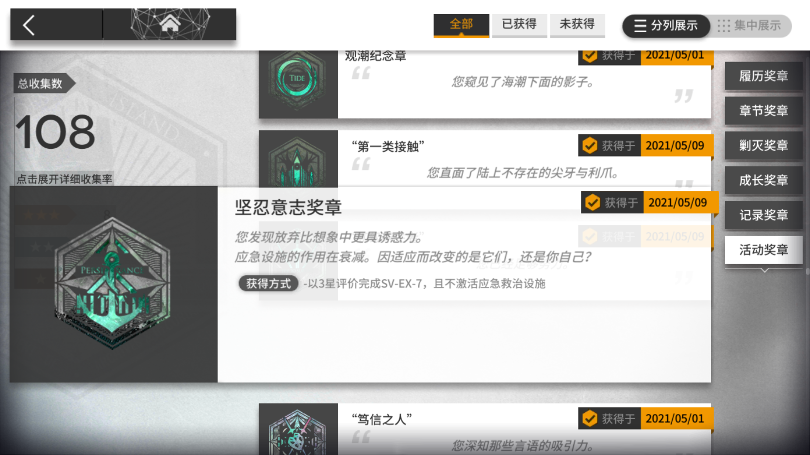Open 章节奖章 category
Screen dimensions: 810x455
coord(763,111)
